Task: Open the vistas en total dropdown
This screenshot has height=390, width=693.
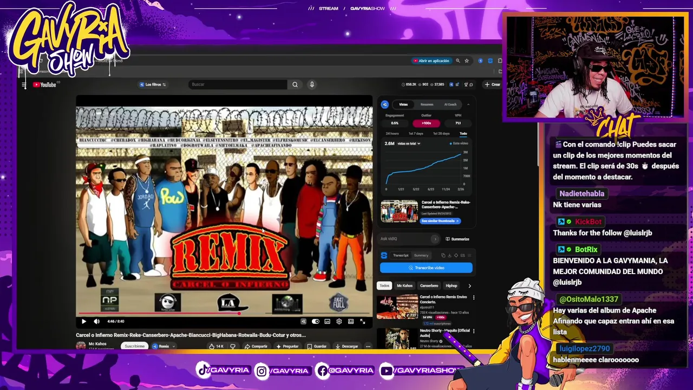Action: (409, 144)
